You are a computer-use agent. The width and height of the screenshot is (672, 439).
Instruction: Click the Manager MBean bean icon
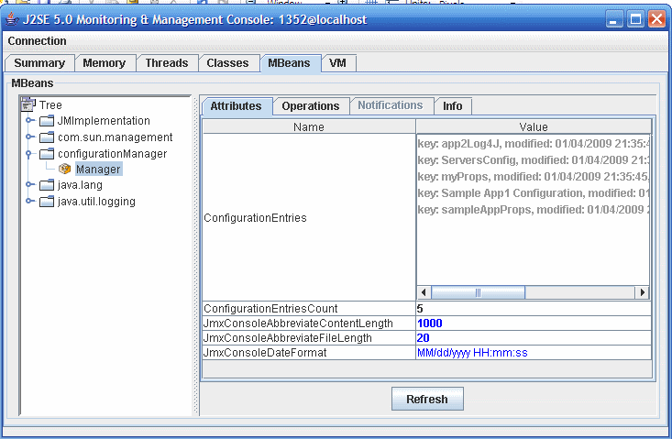(x=64, y=169)
